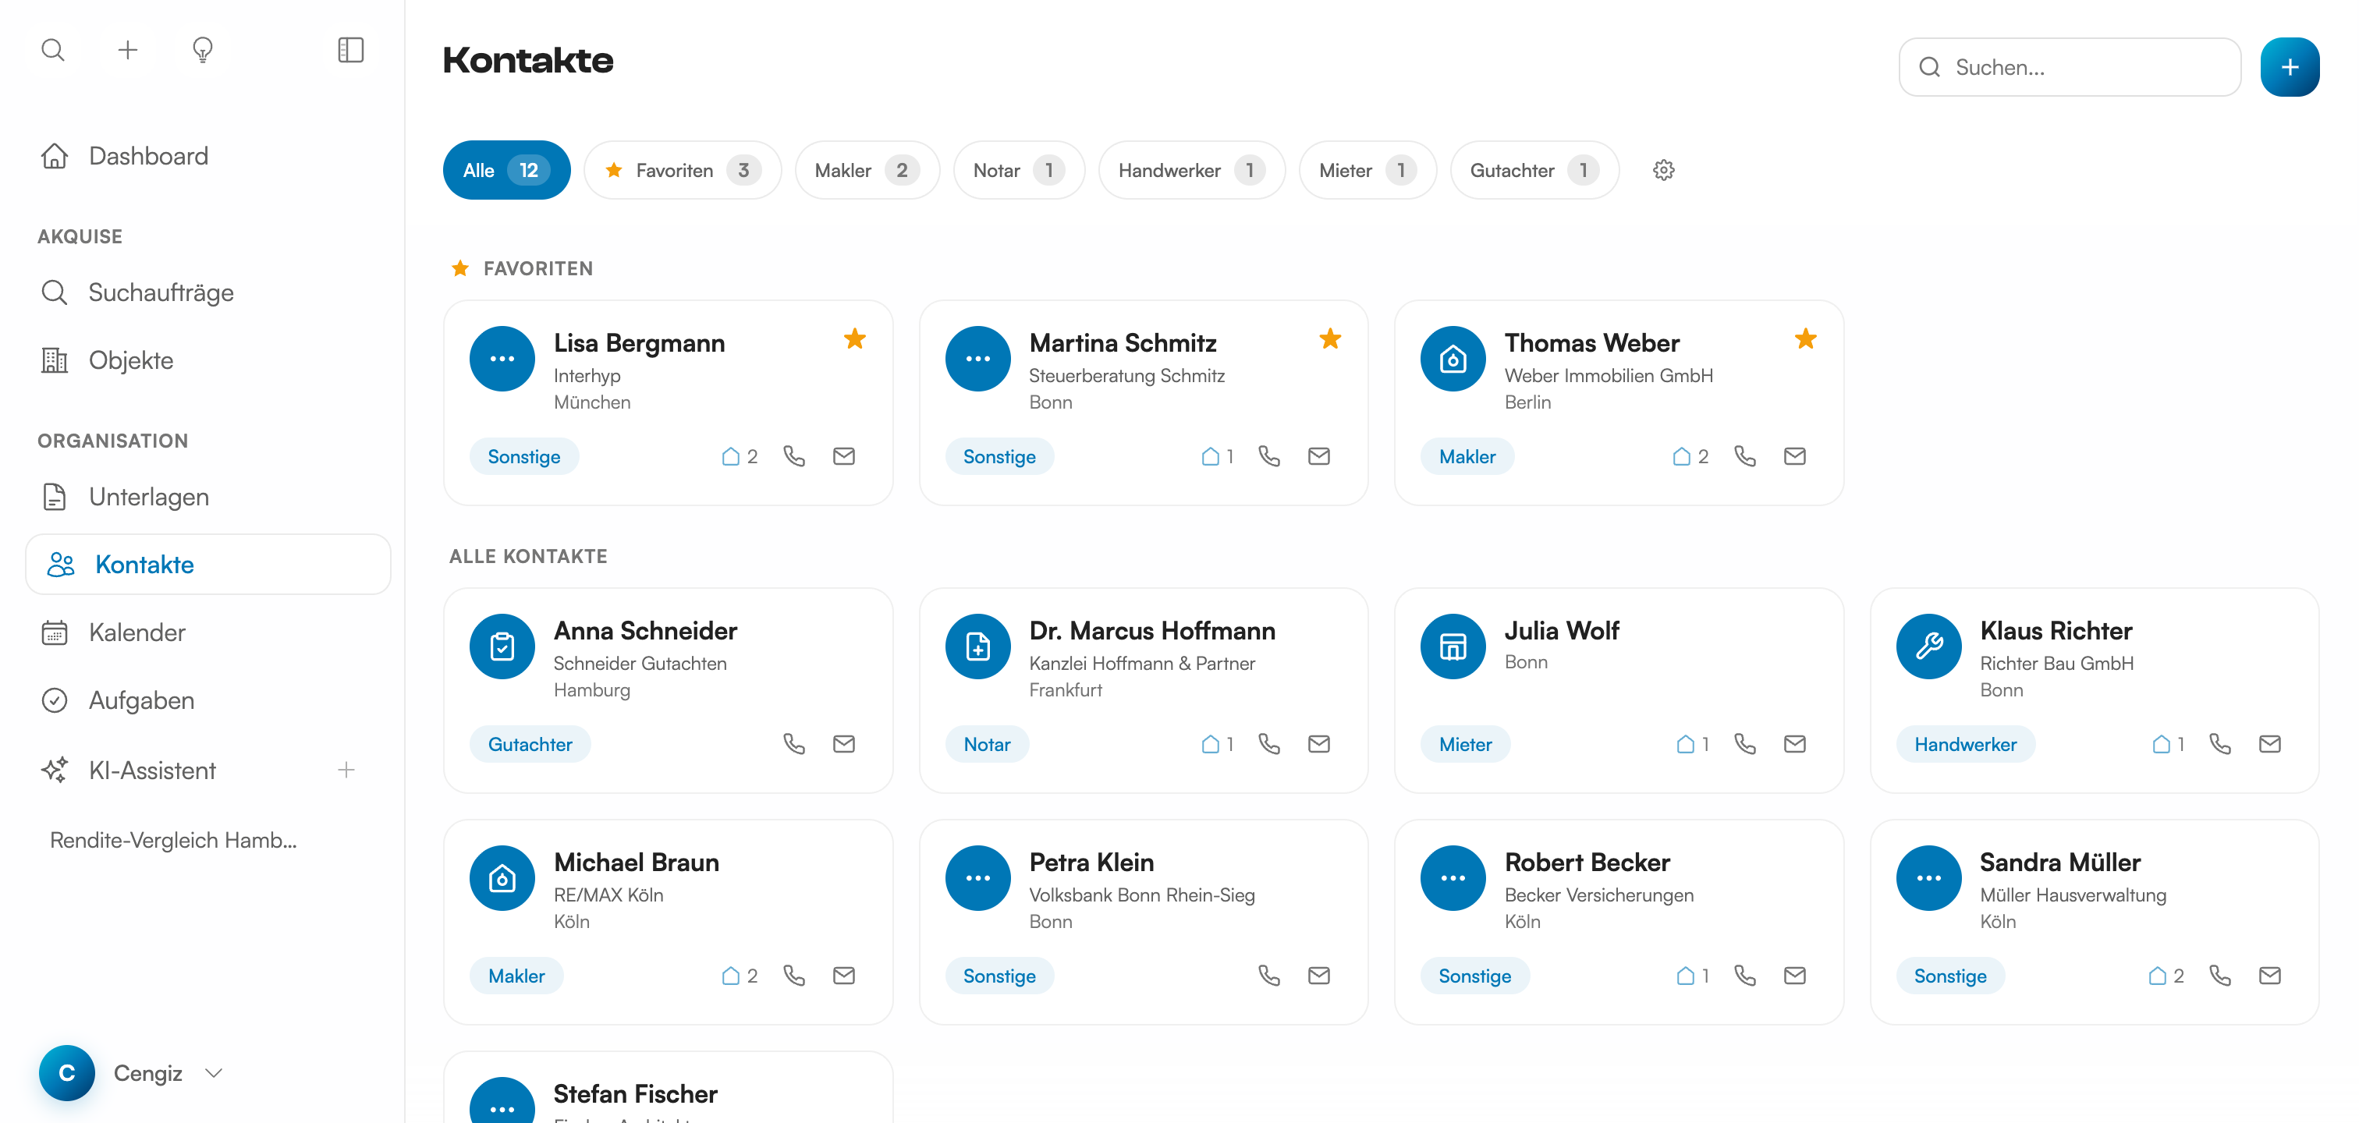This screenshot has height=1123, width=2359.
Task: Unfavorite Lisa Bergmann with star icon
Action: point(854,338)
